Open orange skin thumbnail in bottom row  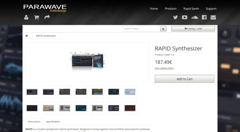[48, 108]
